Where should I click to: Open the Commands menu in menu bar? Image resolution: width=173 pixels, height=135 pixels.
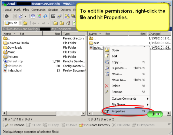click(x=38, y=10)
